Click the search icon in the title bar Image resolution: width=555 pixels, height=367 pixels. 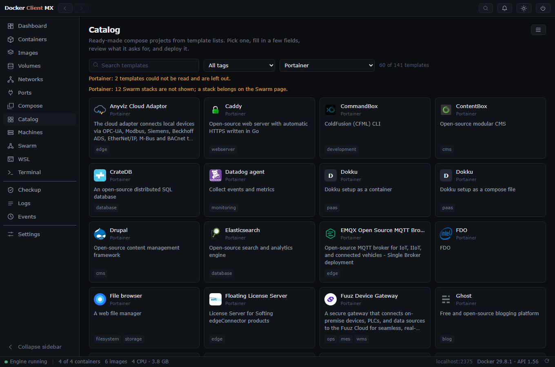[x=486, y=8]
